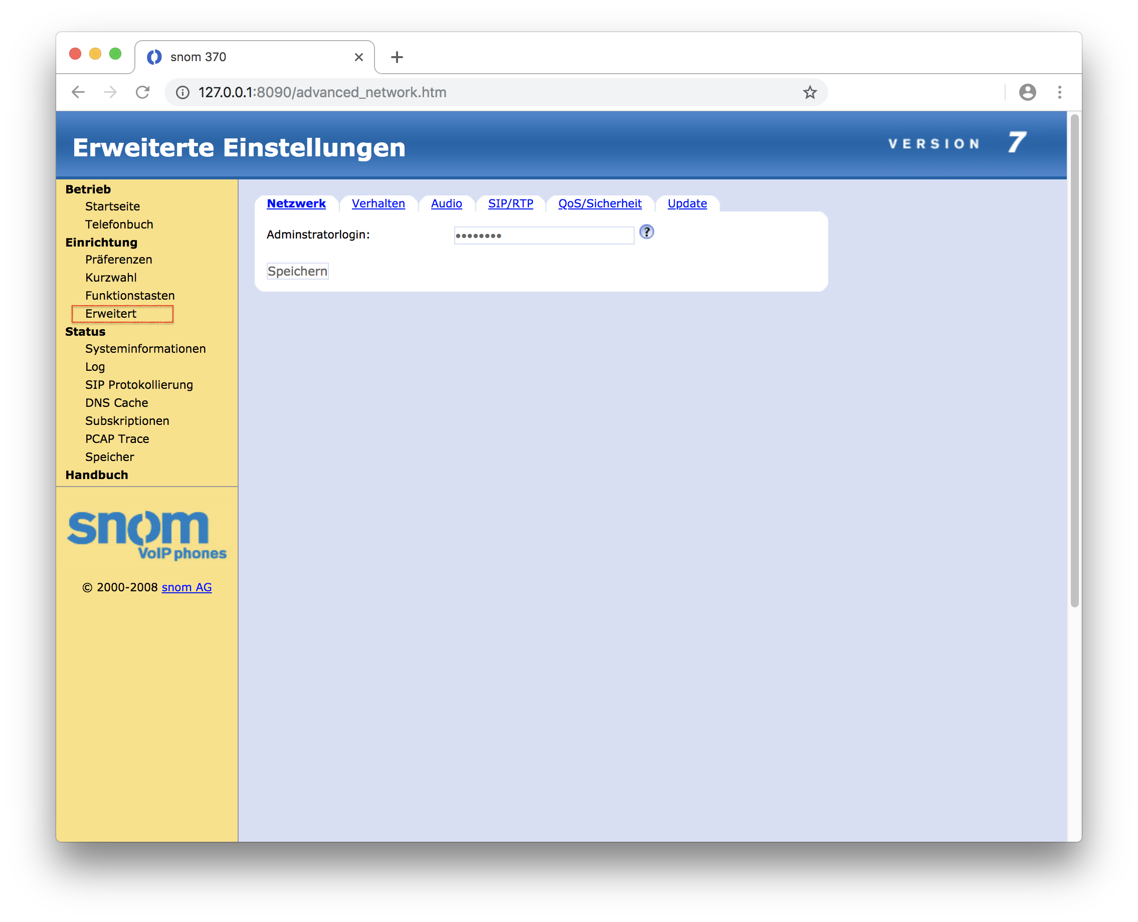The width and height of the screenshot is (1138, 922).
Task: Click the help question mark icon
Action: pyautogui.click(x=646, y=232)
